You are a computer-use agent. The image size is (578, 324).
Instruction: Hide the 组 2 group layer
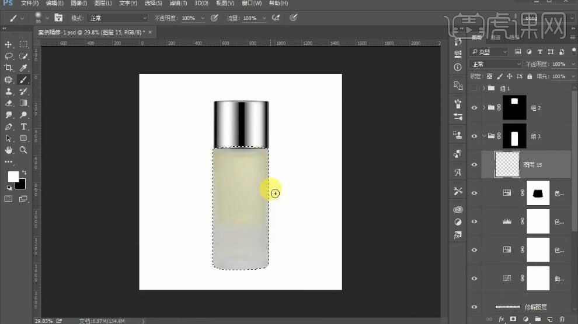[x=474, y=108]
